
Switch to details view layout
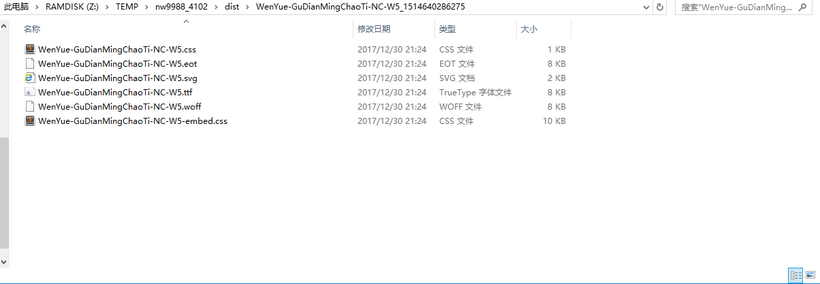click(795, 275)
